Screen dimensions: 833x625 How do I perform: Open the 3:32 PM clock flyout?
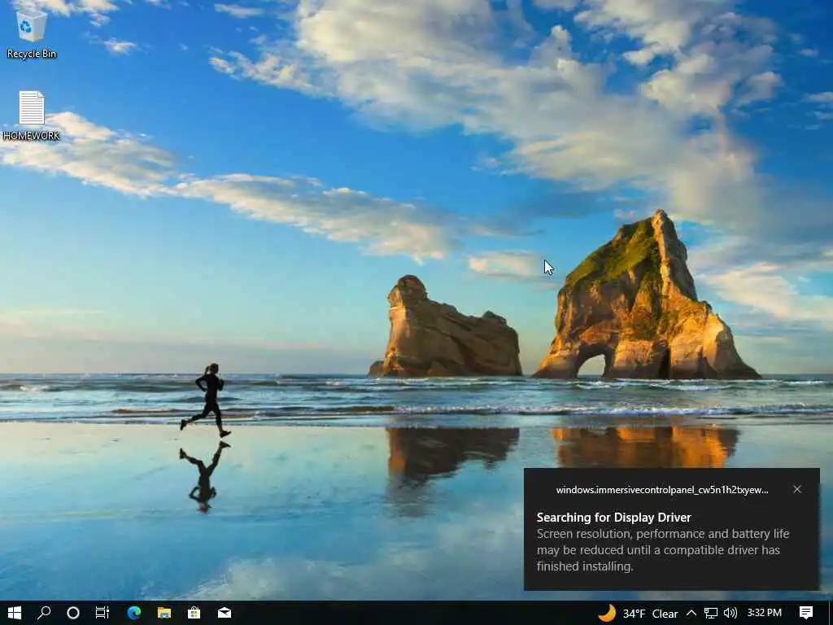(765, 613)
